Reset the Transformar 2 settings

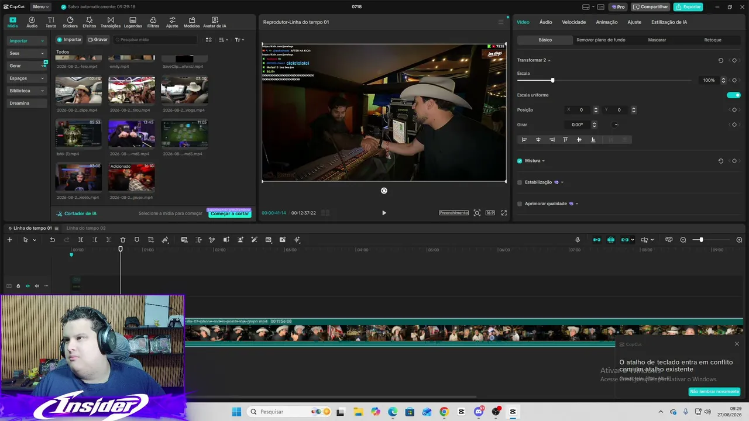click(x=721, y=60)
